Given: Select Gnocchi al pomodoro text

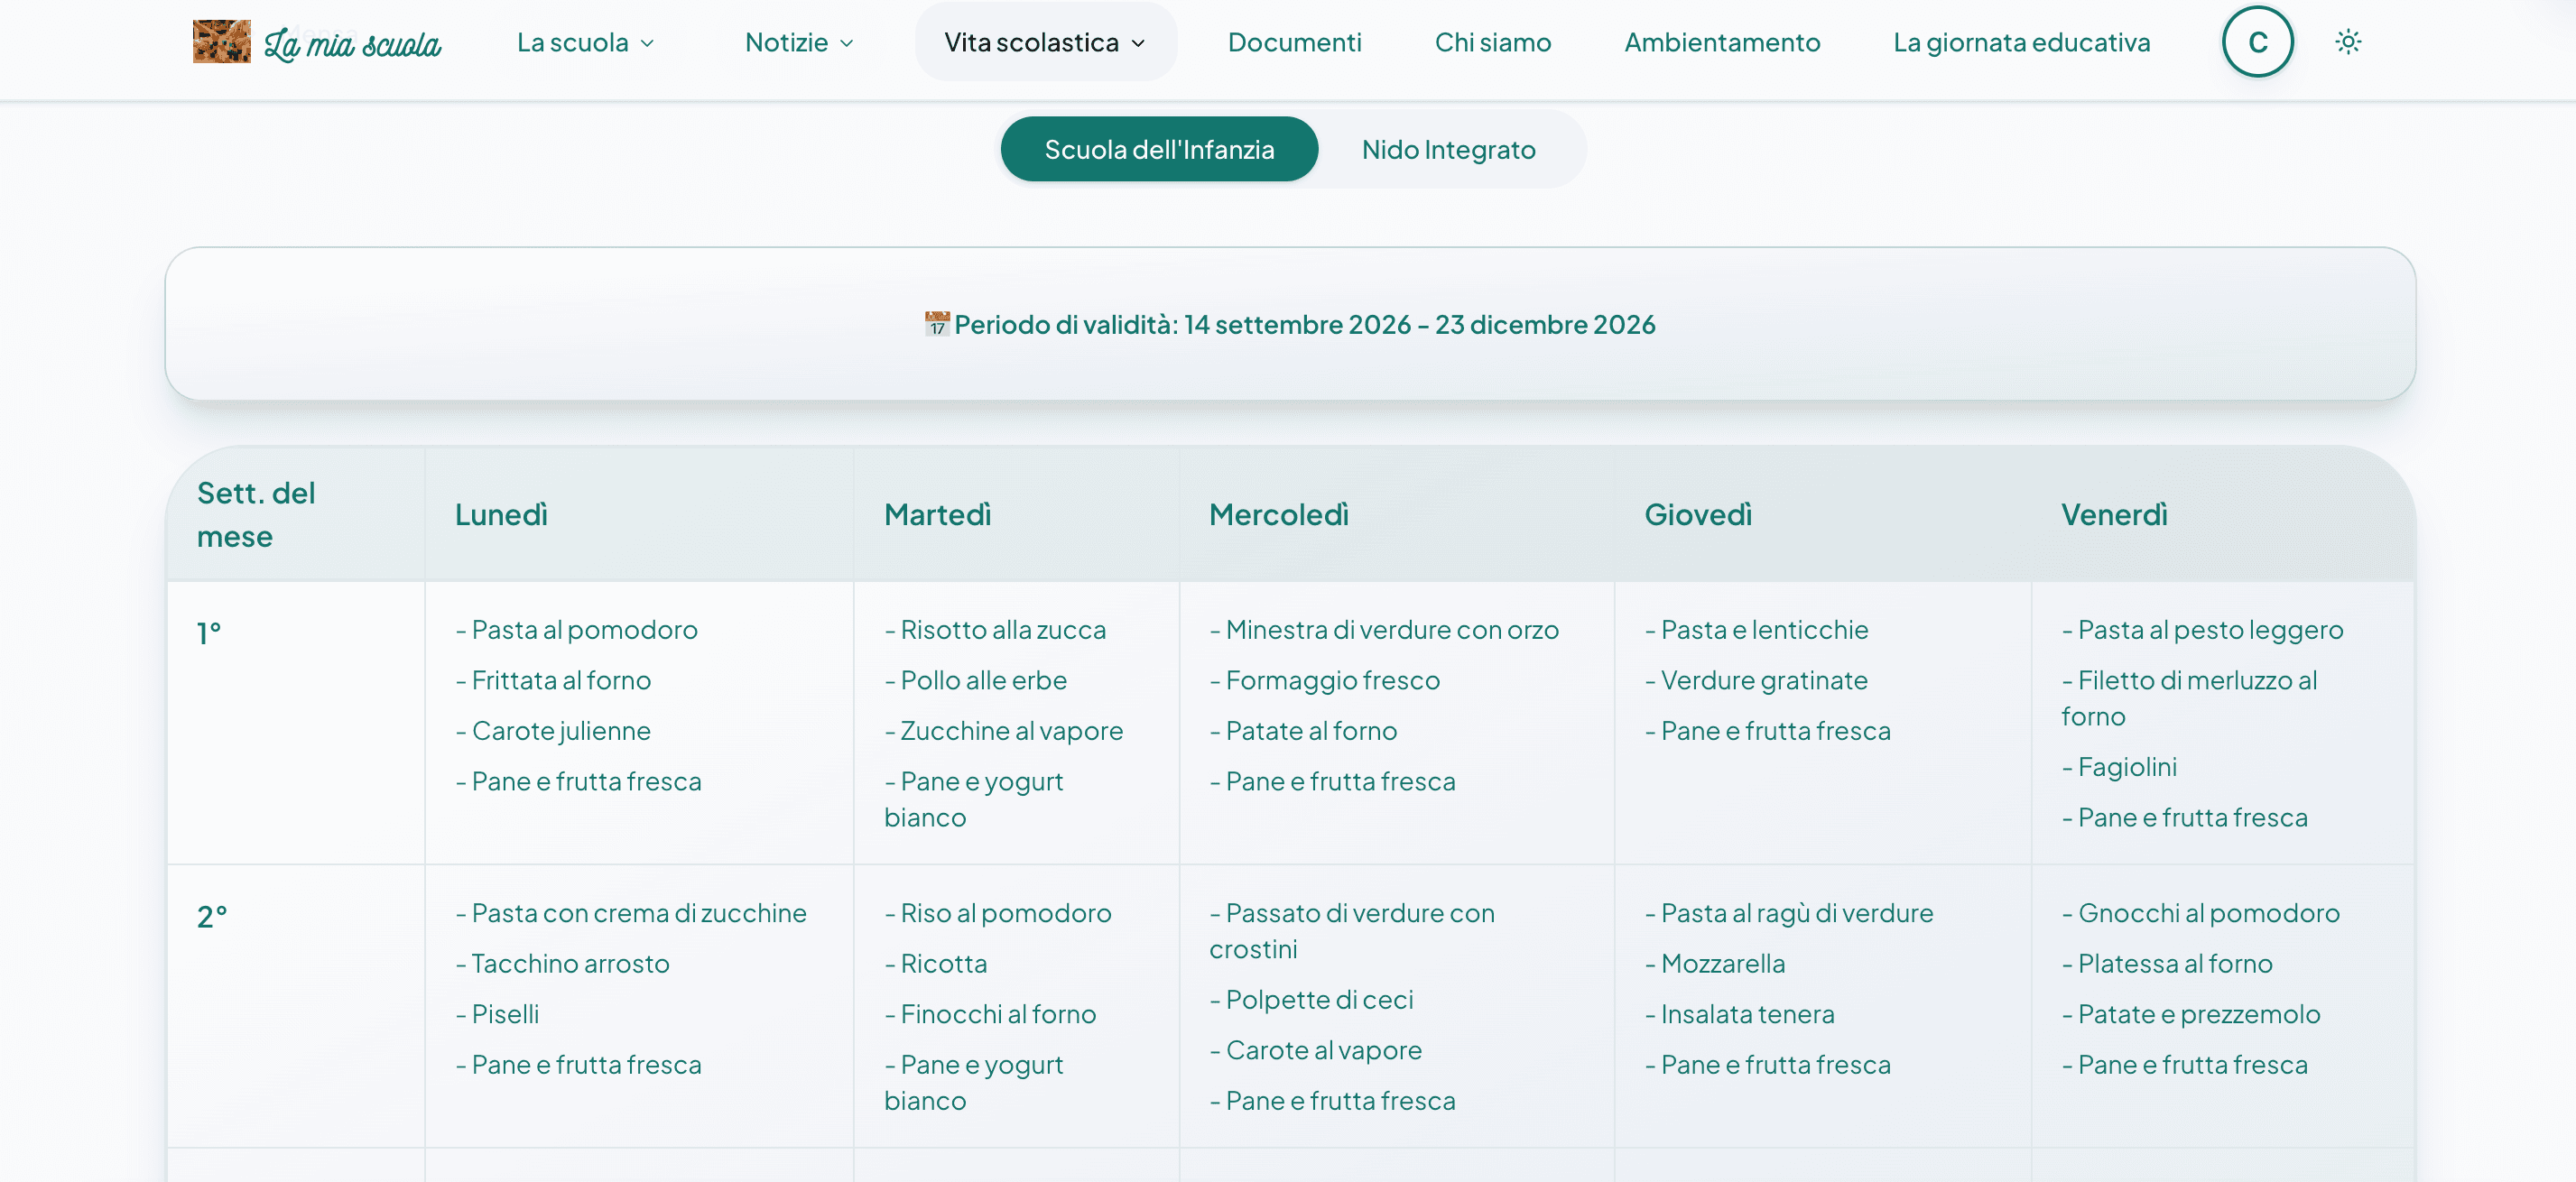Looking at the screenshot, I should 2201,912.
